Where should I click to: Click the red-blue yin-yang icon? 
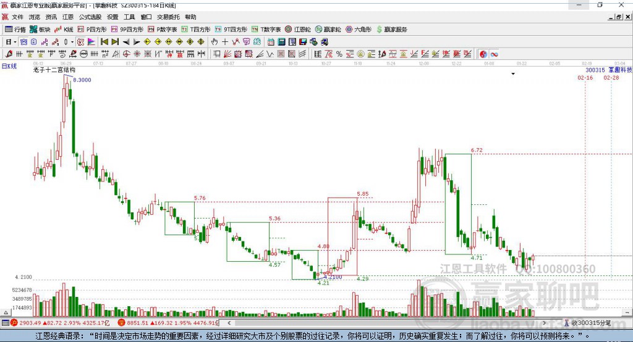pyautogui.click(x=483, y=54)
